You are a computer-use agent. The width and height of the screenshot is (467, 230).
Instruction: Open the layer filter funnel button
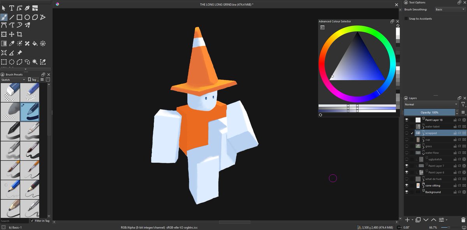463,104
